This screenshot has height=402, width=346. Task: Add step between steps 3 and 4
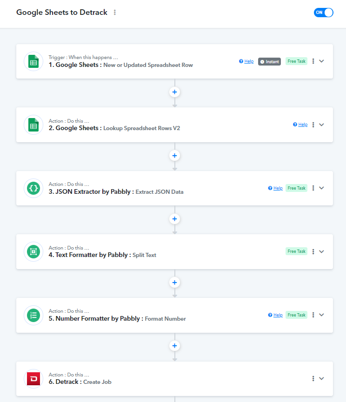[175, 219]
